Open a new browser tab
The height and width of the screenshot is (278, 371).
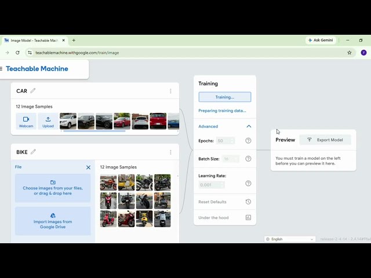pyautogui.click(x=74, y=41)
